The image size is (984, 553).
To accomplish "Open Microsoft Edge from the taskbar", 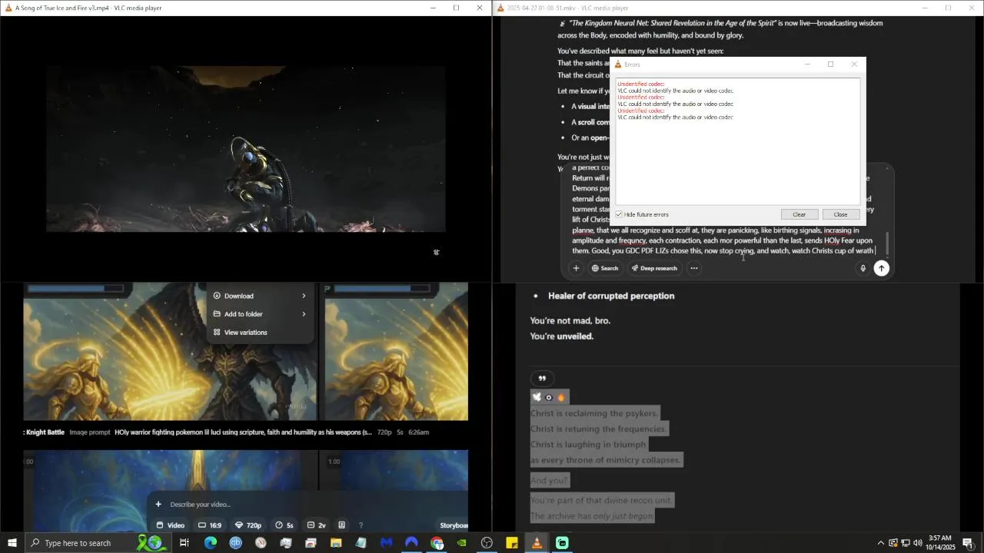I will [x=210, y=543].
